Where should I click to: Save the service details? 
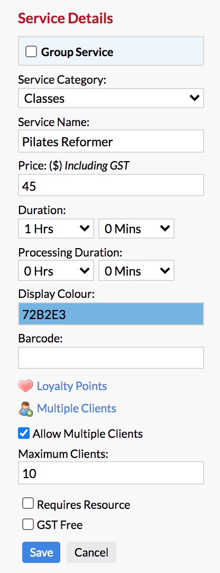pos(41,552)
